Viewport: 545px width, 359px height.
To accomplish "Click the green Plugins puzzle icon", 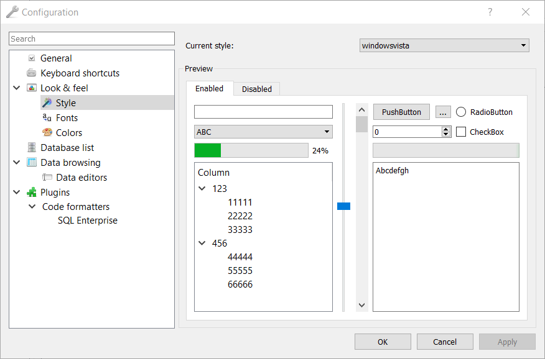I will [32, 192].
